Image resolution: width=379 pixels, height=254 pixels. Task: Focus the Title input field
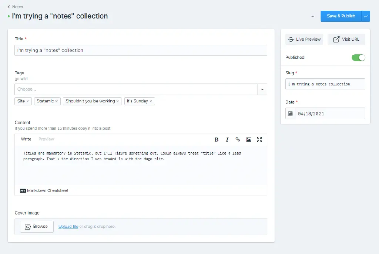(141, 50)
